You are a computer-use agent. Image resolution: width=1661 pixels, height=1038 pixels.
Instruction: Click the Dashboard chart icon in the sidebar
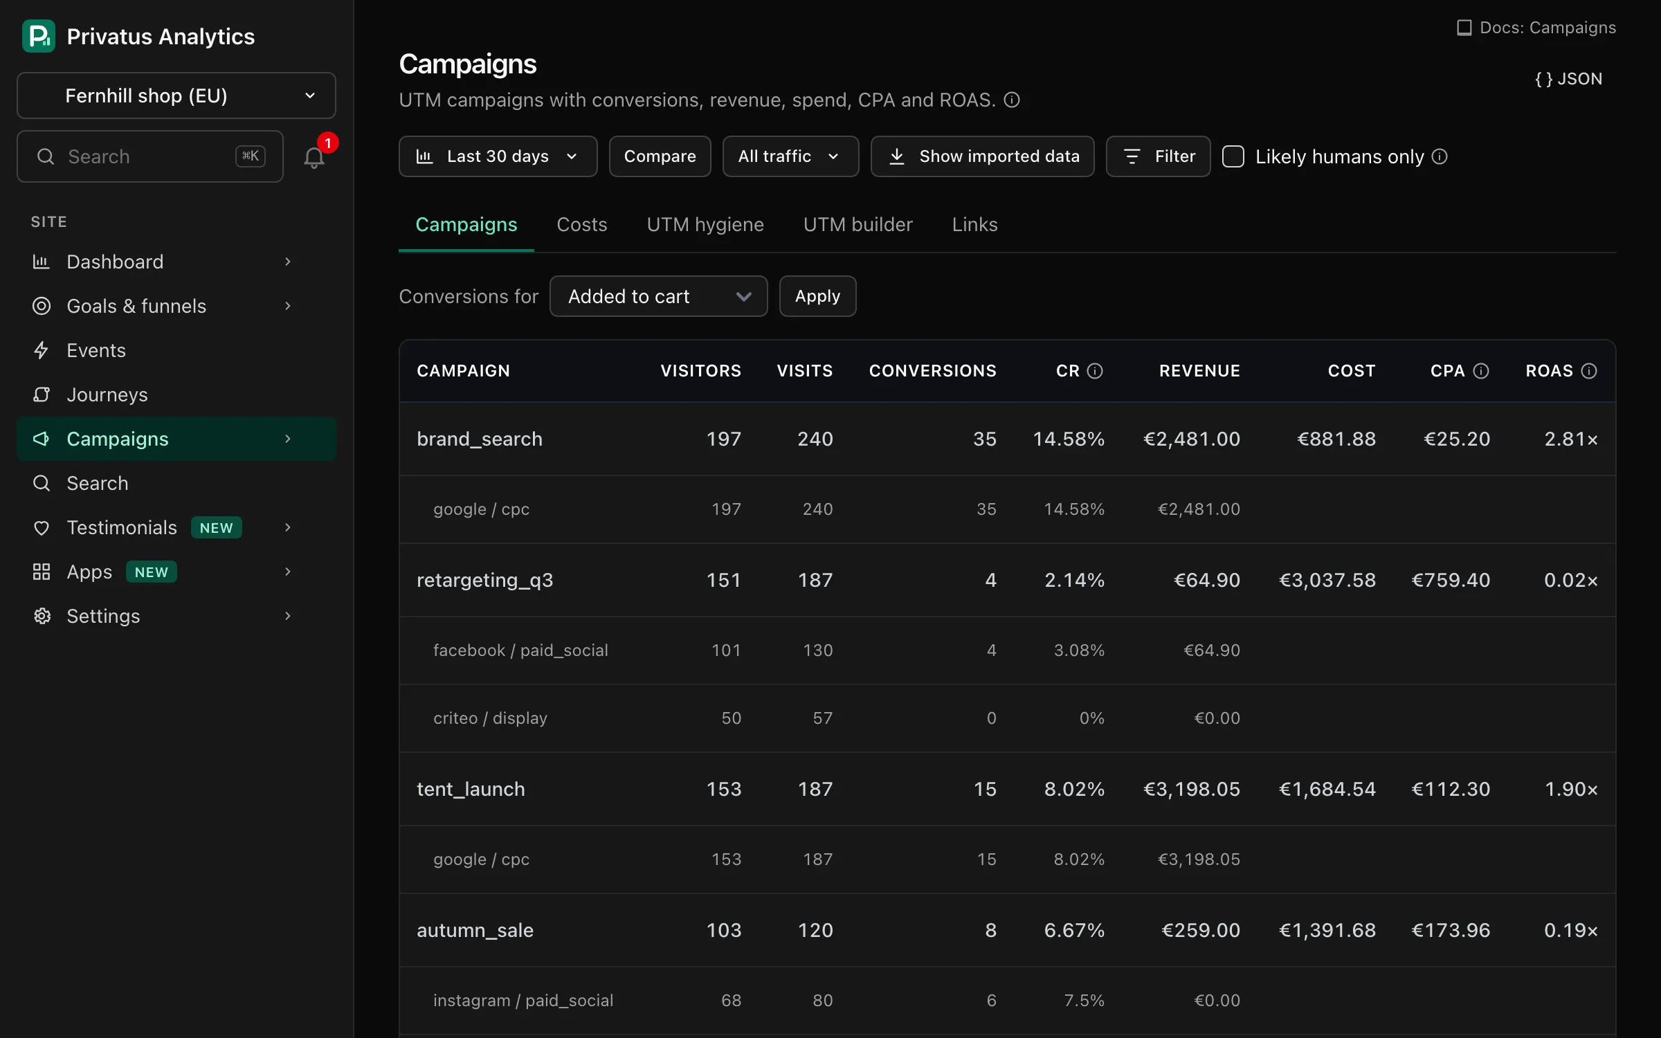tap(42, 262)
